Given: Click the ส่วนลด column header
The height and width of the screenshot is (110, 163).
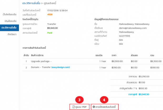Looking at the screenshot, I should [x=135, y=55].
